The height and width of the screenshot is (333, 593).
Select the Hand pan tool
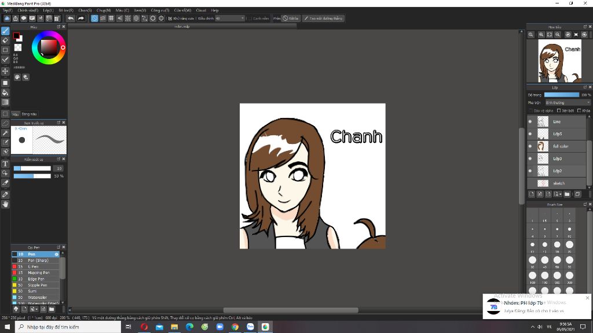click(x=5, y=204)
